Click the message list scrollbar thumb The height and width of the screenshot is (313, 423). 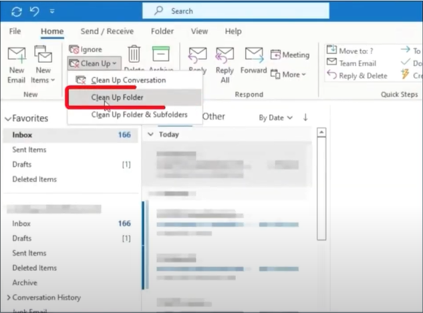click(321, 189)
